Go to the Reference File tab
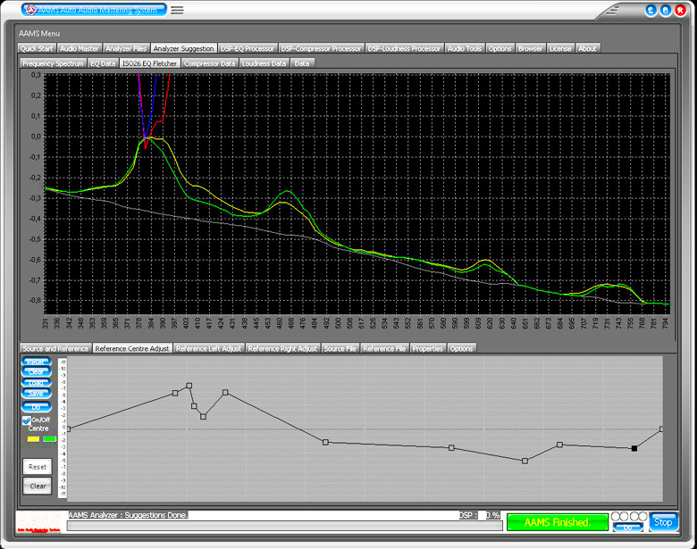 pos(384,349)
